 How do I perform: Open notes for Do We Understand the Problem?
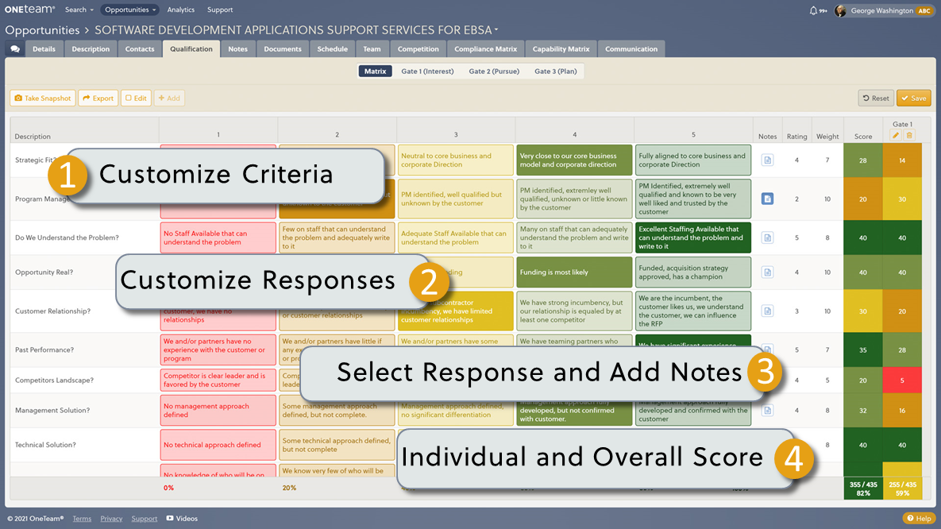(x=767, y=237)
